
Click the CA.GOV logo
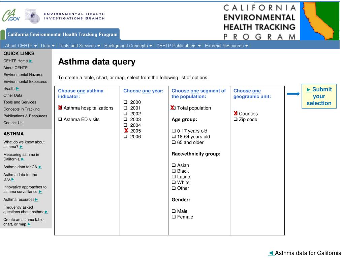[11, 15]
